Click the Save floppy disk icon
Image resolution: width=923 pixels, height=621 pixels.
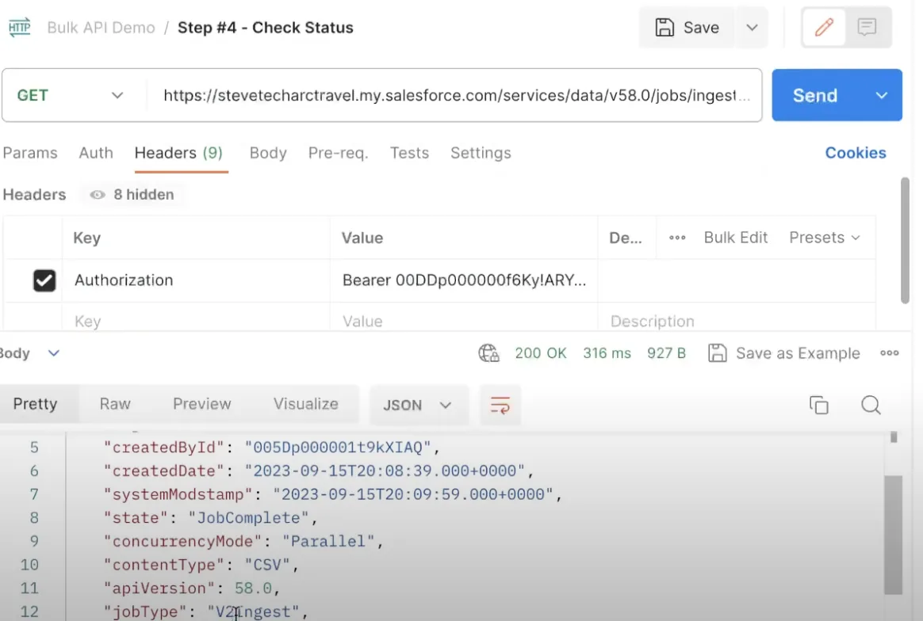(664, 28)
